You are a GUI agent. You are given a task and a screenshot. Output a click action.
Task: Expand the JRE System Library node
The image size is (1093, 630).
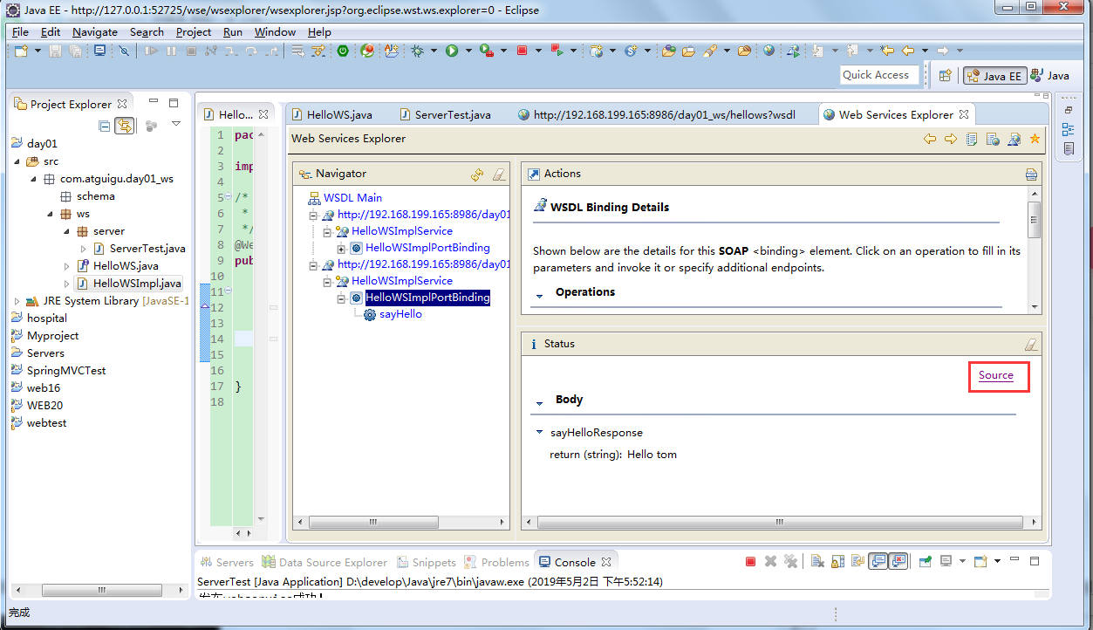tap(17, 301)
